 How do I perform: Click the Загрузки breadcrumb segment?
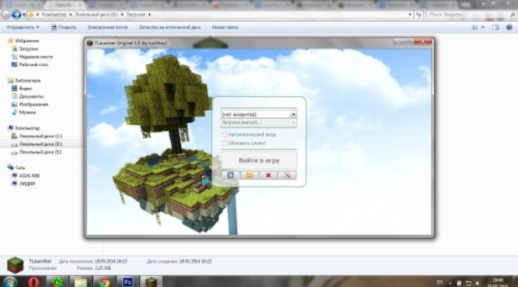point(136,14)
